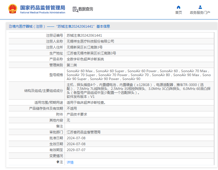Click the expiry date 2029-07-07
Viewport: 218px width, 170px height.
(76, 150)
